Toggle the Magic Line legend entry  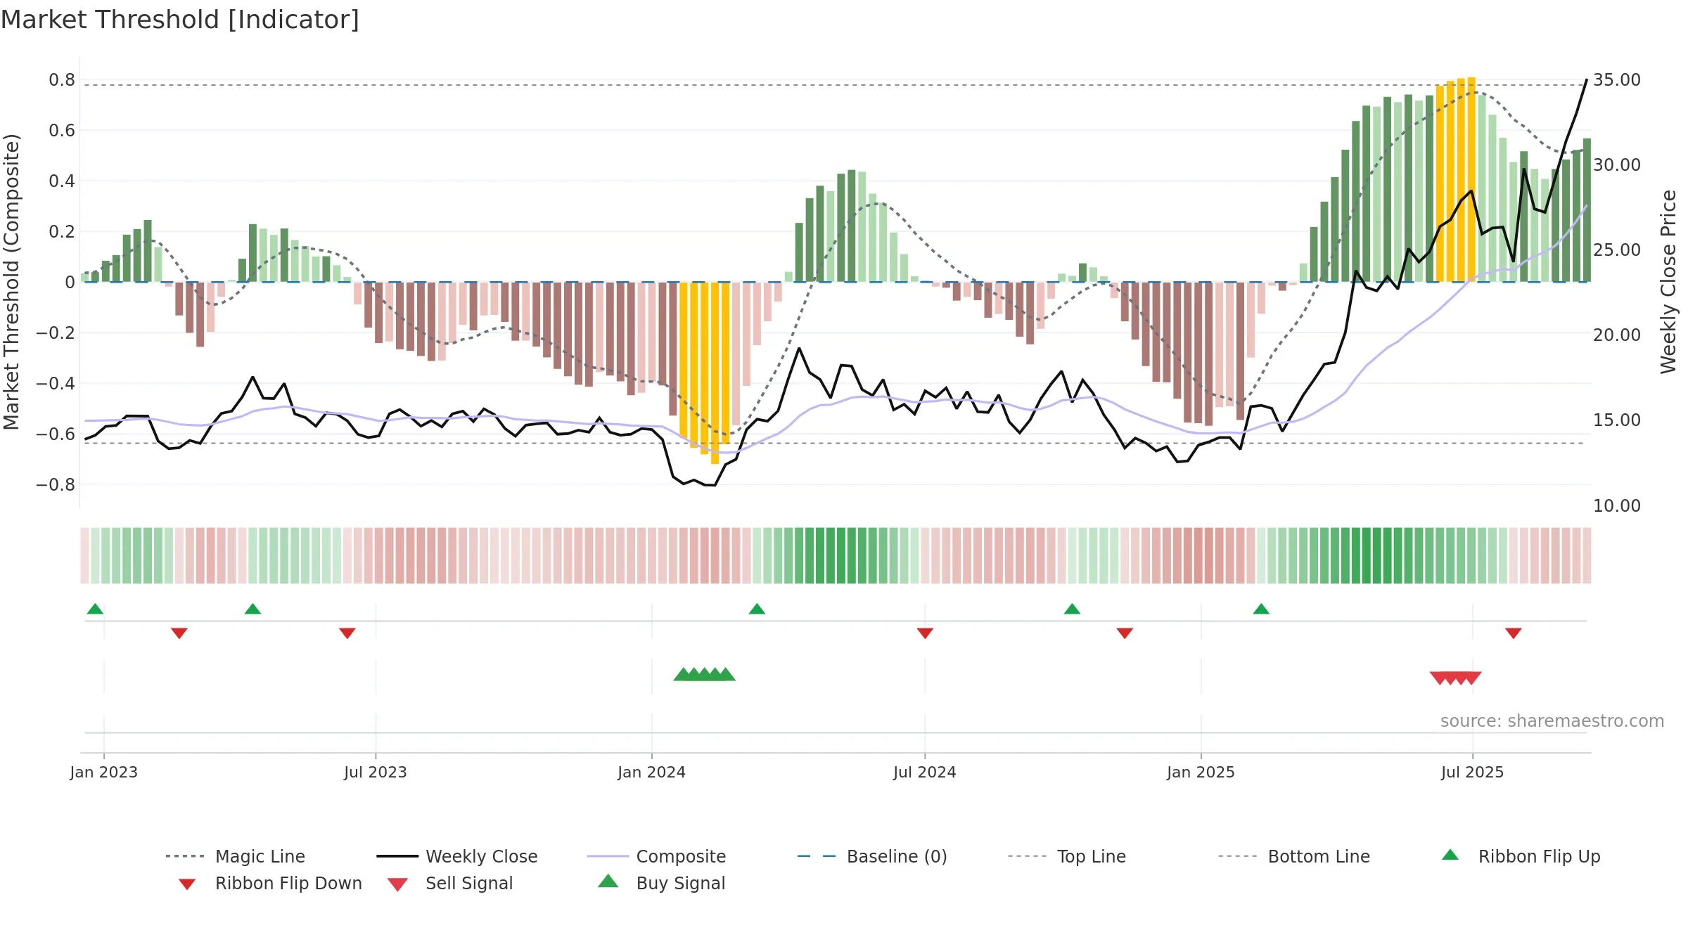(235, 856)
